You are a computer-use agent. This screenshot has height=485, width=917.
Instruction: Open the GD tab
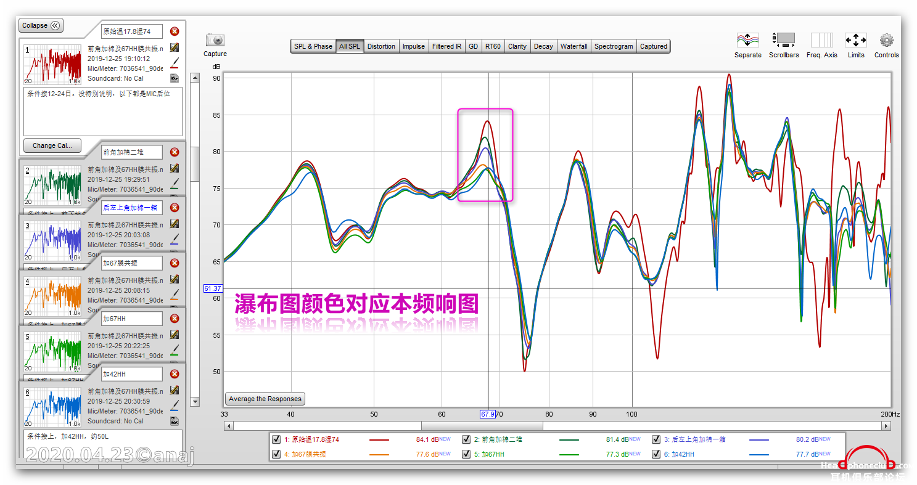click(x=473, y=46)
